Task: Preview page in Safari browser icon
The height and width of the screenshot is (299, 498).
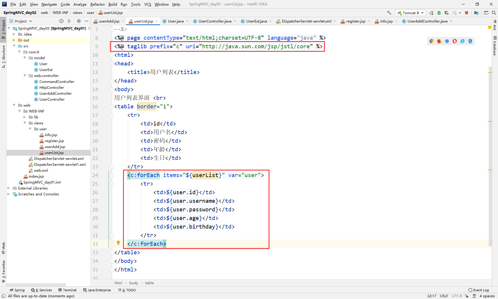Action: click(447, 41)
